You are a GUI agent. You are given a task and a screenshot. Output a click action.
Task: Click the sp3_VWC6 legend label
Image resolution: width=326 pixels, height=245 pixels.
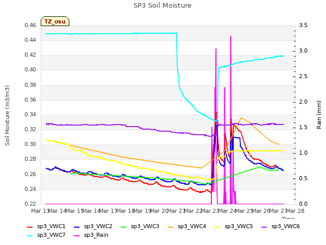tap(286, 226)
